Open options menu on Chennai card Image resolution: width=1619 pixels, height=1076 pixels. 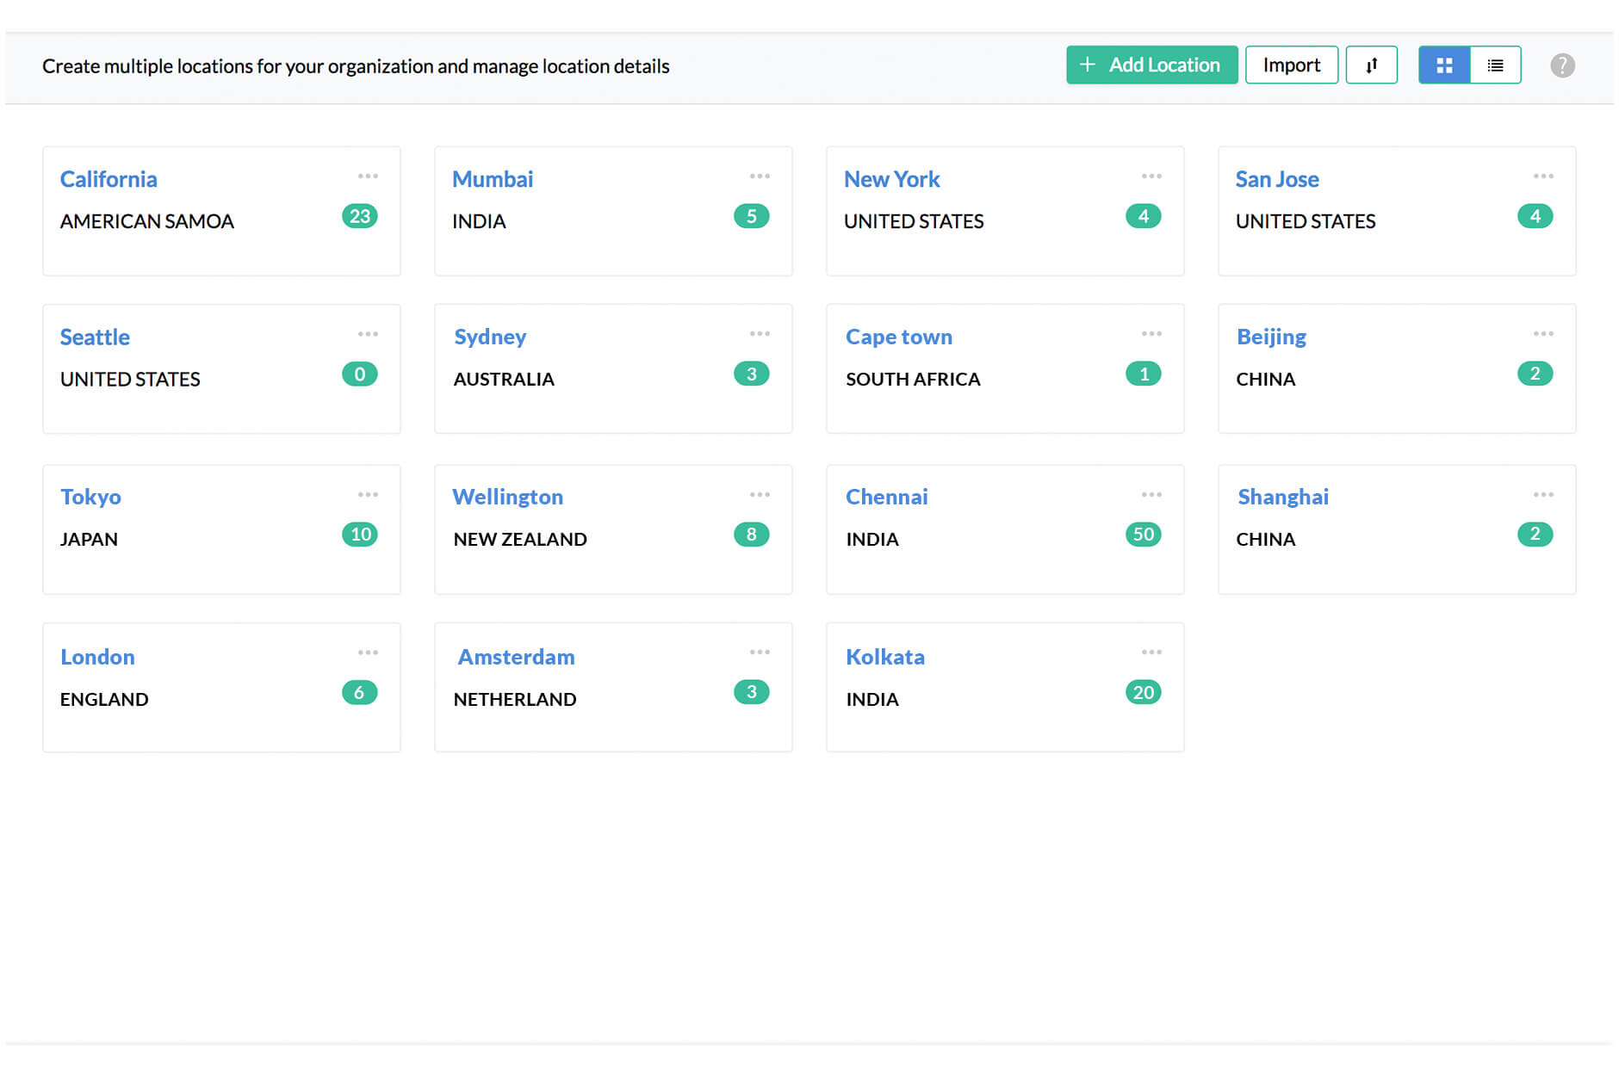[x=1151, y=494]
